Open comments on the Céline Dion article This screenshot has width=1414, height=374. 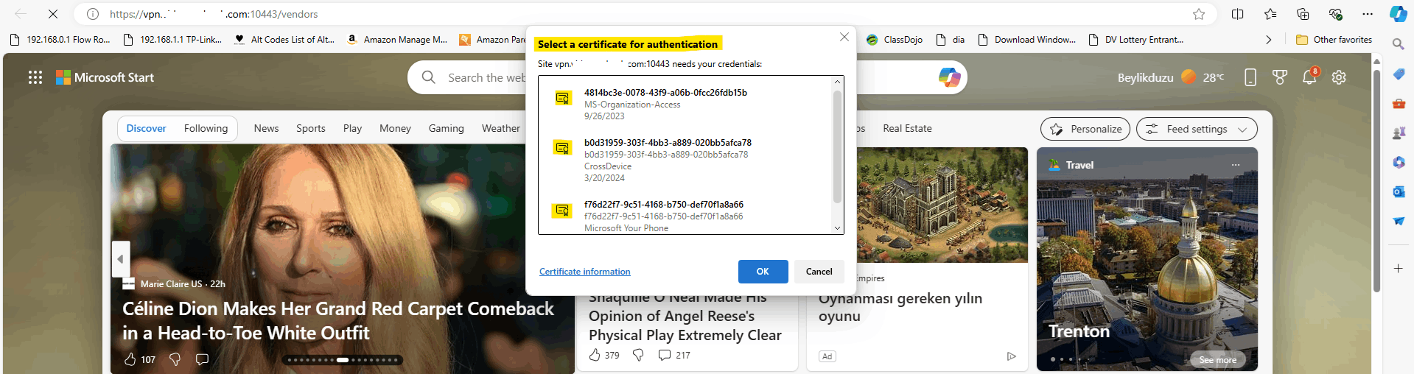pos(202,359)
